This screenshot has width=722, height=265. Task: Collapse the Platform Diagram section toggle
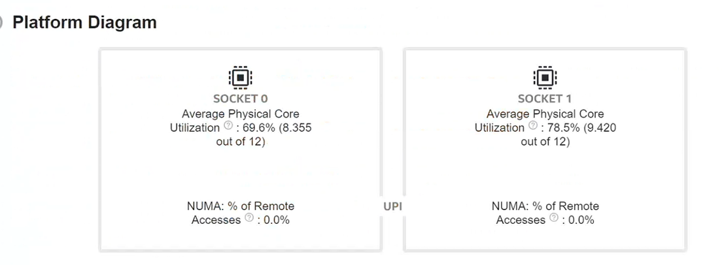pos(1,22)
